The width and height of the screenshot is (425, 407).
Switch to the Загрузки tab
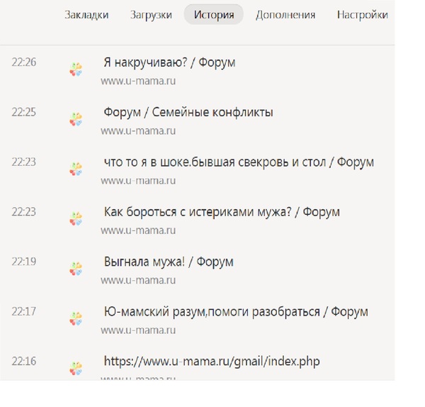point(151,14)
